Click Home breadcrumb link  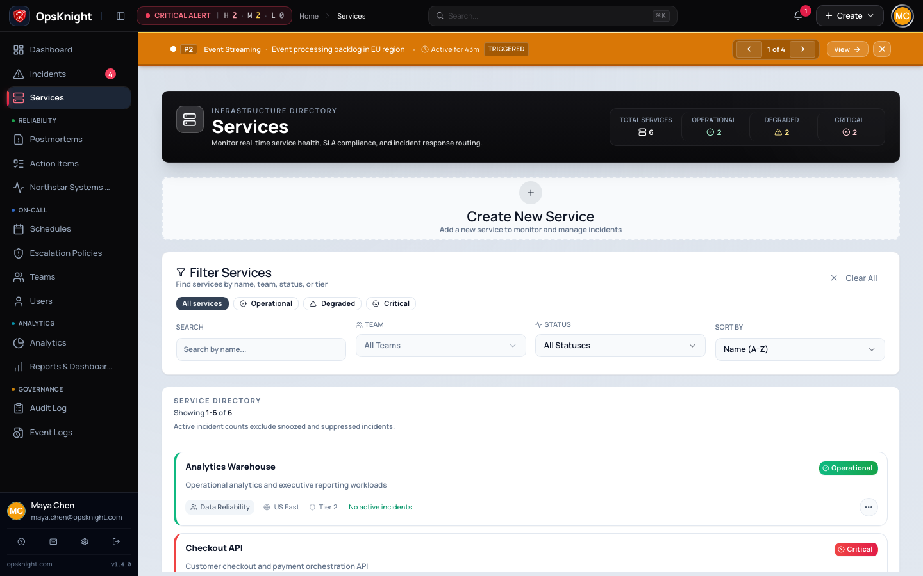pyautogui.click(x=309, y=16)
